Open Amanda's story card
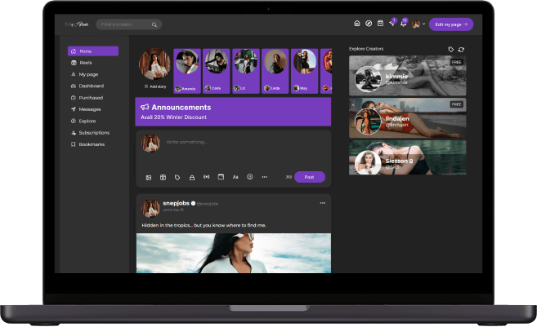Image resolution: width=537 pixels, height=327 pixels. [x=187, y=71]
